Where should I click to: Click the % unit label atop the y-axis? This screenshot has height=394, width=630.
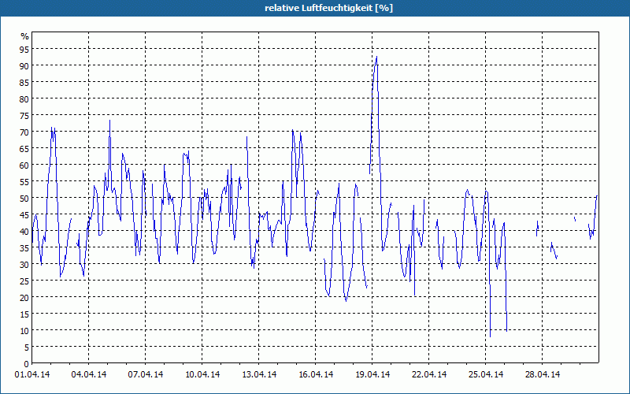pos(24,36)
